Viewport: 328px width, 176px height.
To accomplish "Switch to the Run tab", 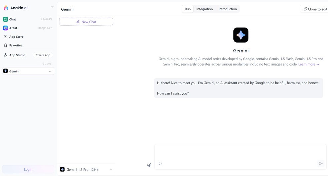I will [x=188, y=9].
